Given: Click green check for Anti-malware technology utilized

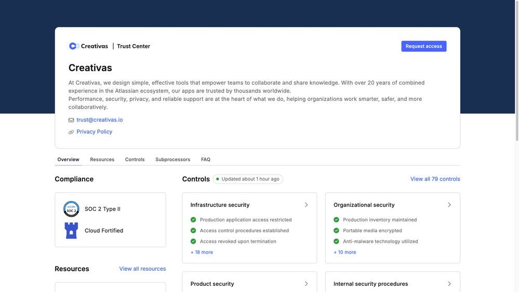Looking at the screenshot, I should (336, 242).
